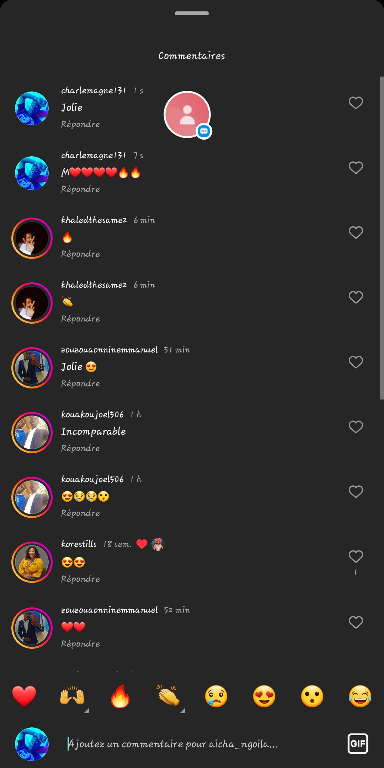Insert the red heart quick emoji
Image resolution: width=384 pixels, height=768 pixels.
pyautogui.click(x=24, y=696)
